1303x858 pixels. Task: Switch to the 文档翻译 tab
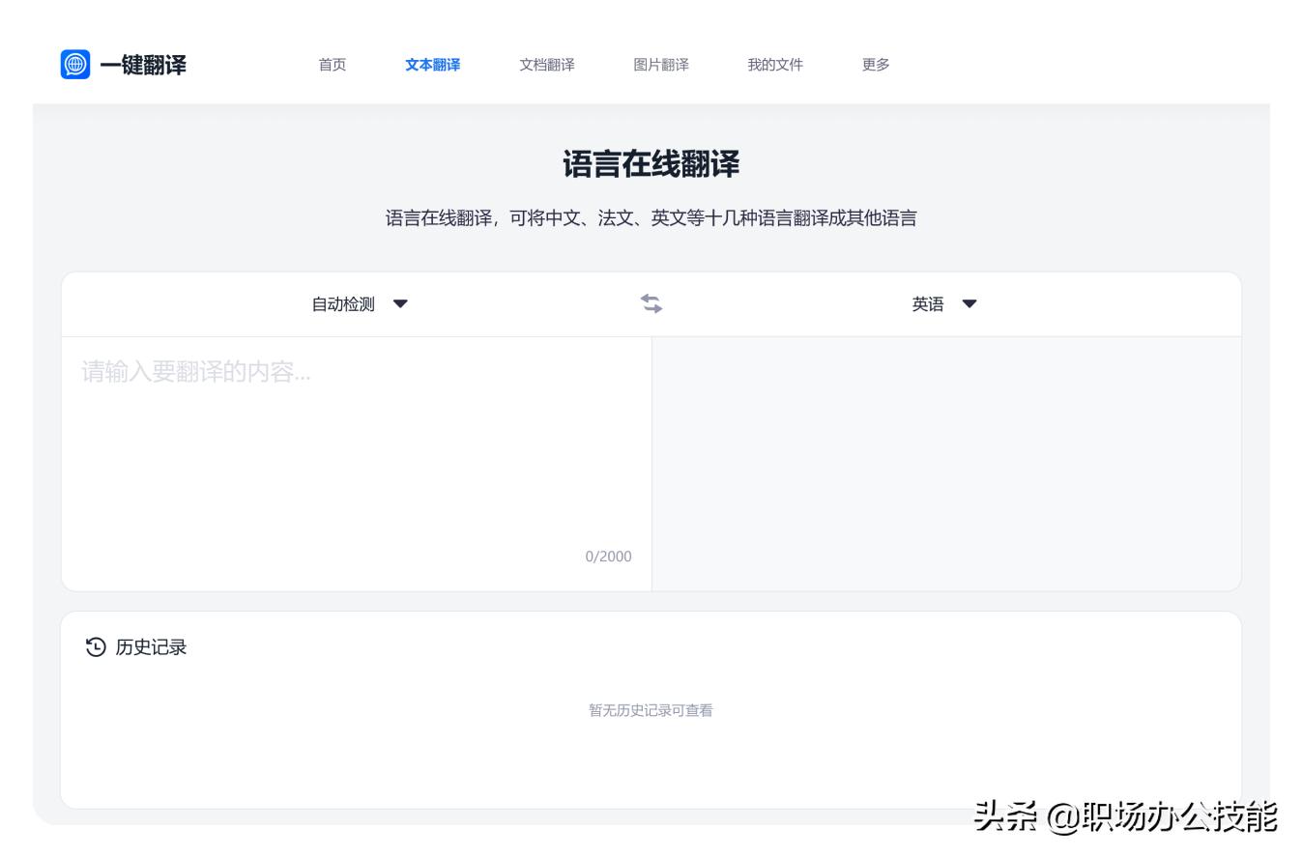click(546, 65)
